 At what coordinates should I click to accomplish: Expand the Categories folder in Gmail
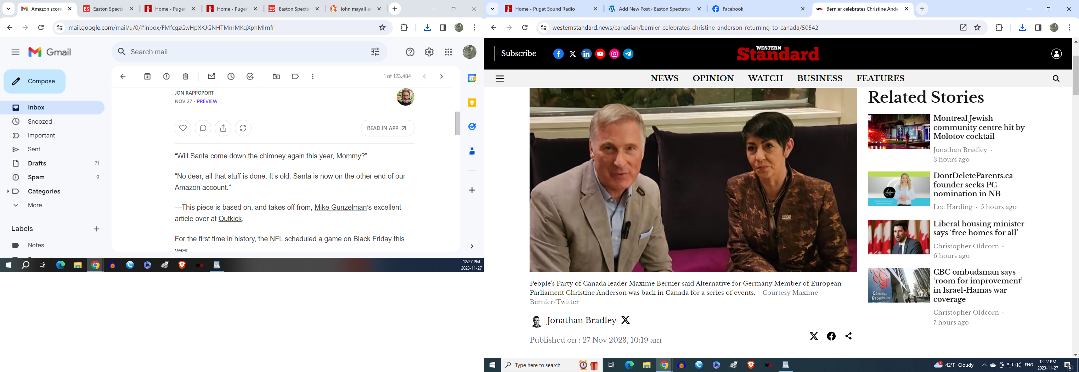9,191
